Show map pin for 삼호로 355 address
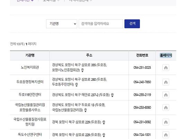This screenshot has width=194, height=139. pos(82,70)
